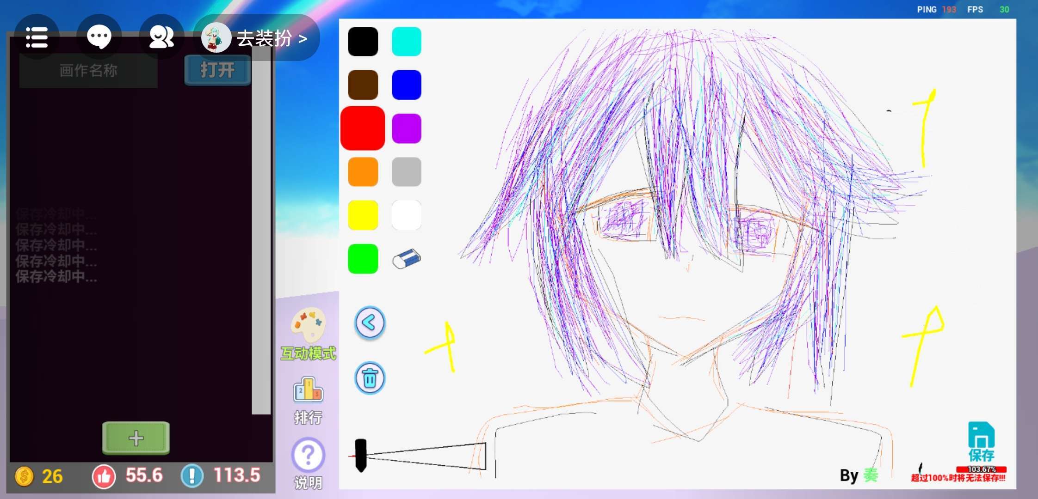
Task: Select the purple color swatch
Action: click(406, 128)
